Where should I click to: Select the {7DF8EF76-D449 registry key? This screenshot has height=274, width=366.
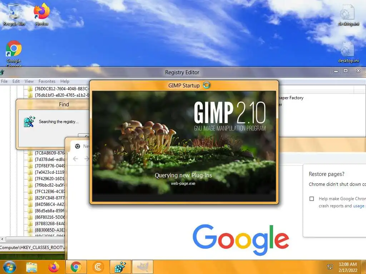pyautogui.click(x=50, y=166)
